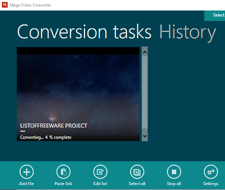Choose the Select all icon
The image size is (225, 190).
[137, 171]
